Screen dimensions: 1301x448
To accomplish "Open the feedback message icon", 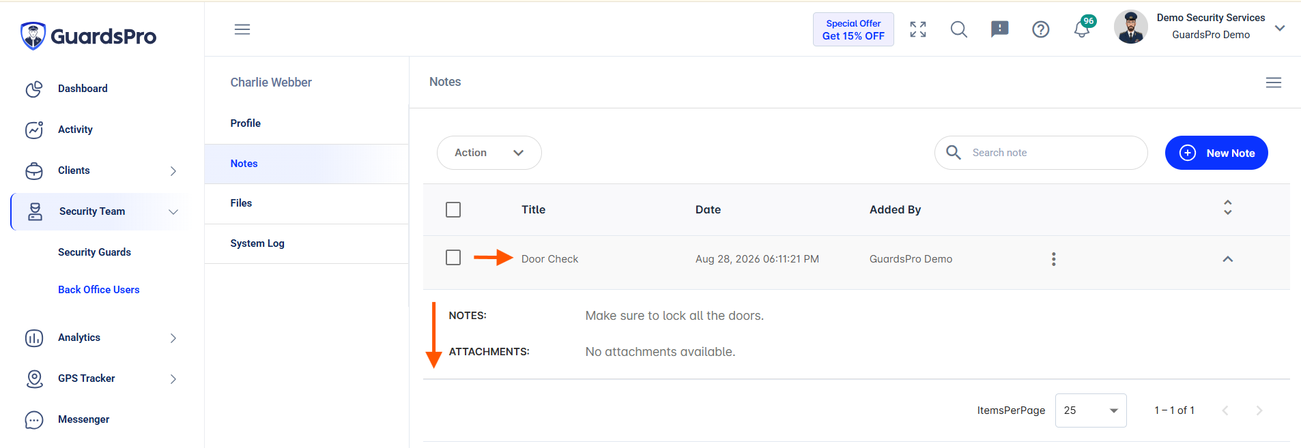I will [x=1000, y=29].
